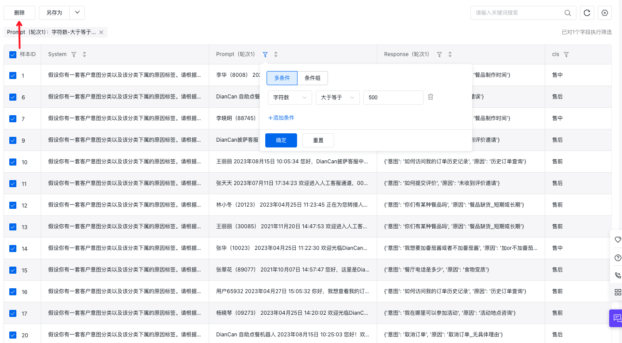Click the 已对1个字段执行筛选 status text
This screenshot has height=343, width=622.
587,32
